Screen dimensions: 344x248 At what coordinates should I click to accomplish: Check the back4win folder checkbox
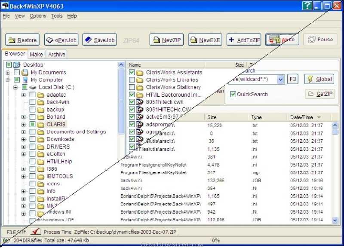(x=33, y=102)
